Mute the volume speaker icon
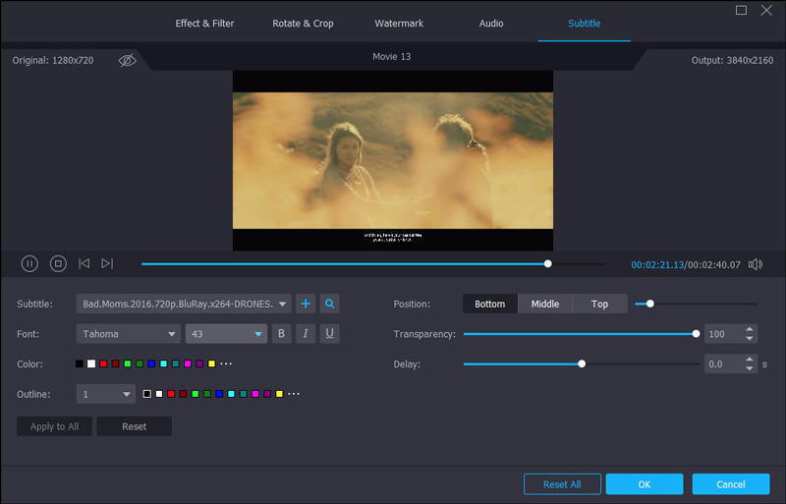 tap(755, 264)
